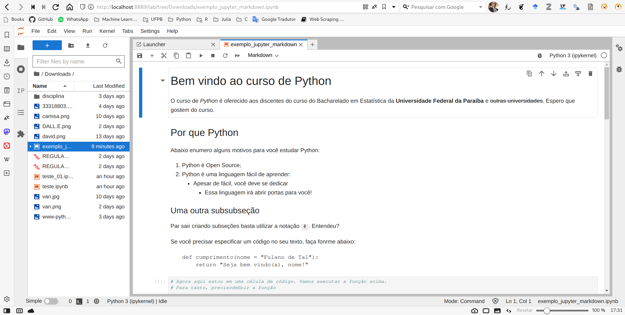The width and height of the screenshot is (625, 315).
Task: Open the disciplina folder
Action: coord(53,96)
